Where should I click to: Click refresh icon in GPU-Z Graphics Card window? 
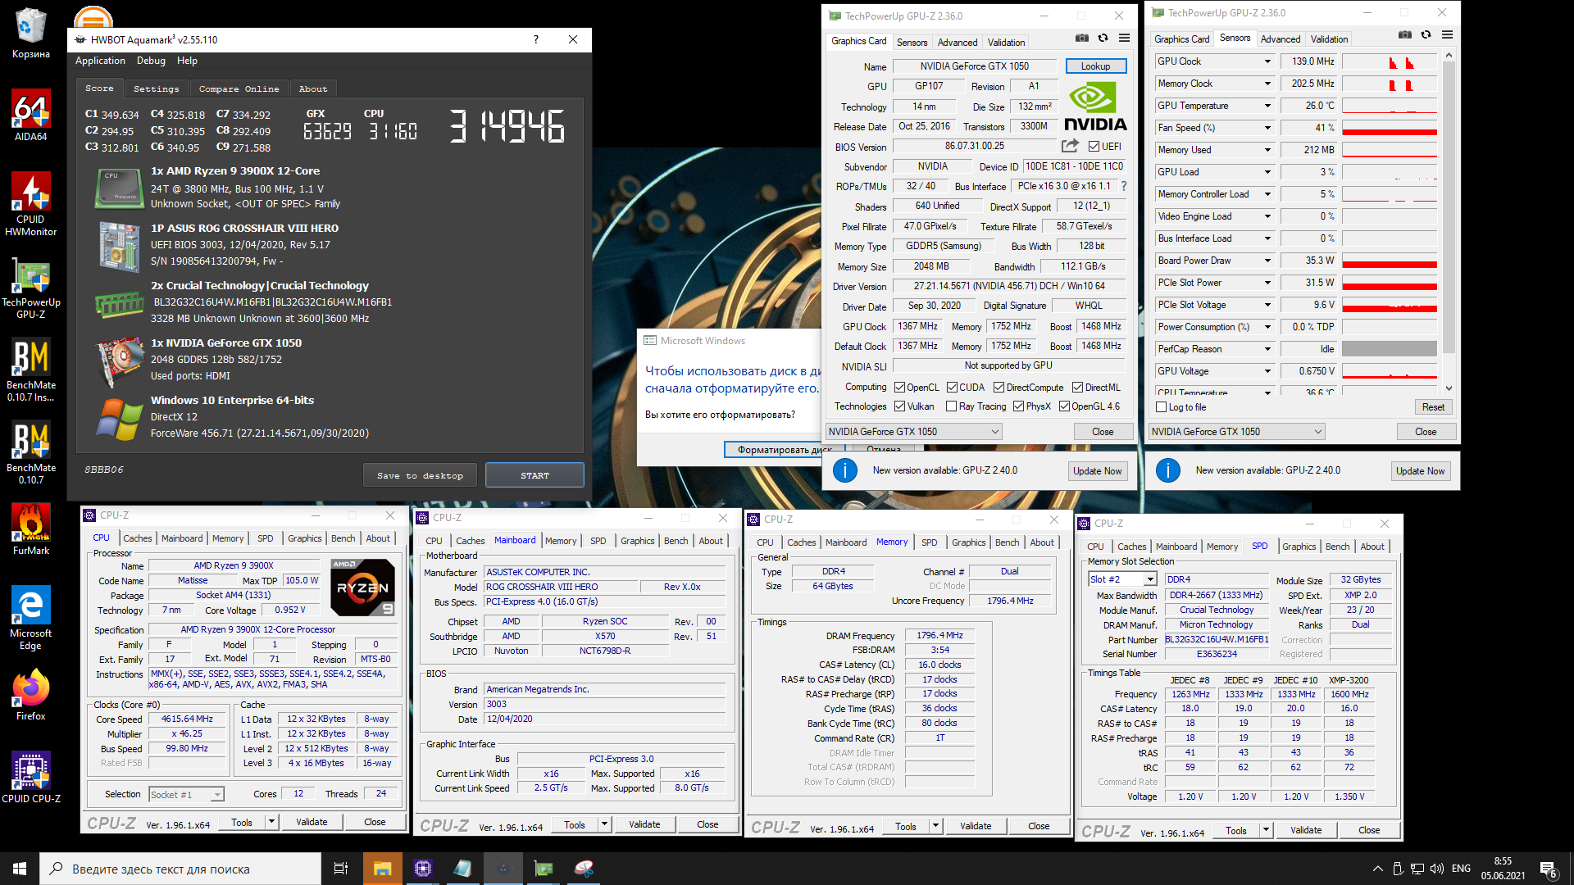[x=1103, y=38]
